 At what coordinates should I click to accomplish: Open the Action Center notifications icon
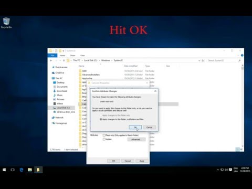(230, 170)
